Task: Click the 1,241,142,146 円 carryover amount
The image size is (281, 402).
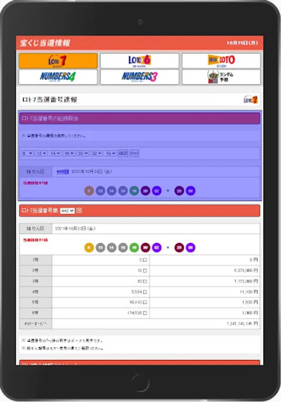Action: tap(242, 324)
